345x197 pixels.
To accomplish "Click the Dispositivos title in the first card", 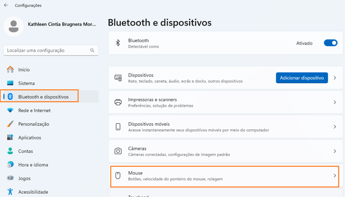I will 141,75.
